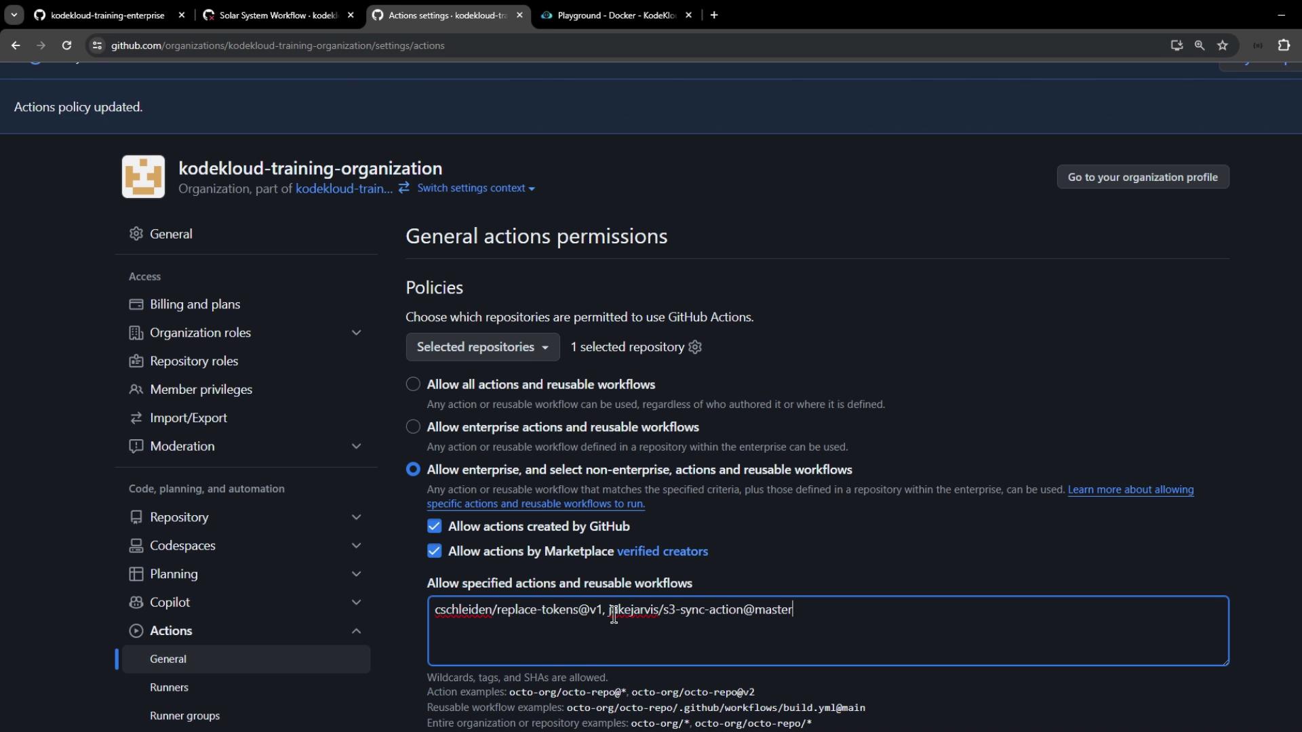
Task: Reload the page using browser refresh icon
Action: [66, 45]
